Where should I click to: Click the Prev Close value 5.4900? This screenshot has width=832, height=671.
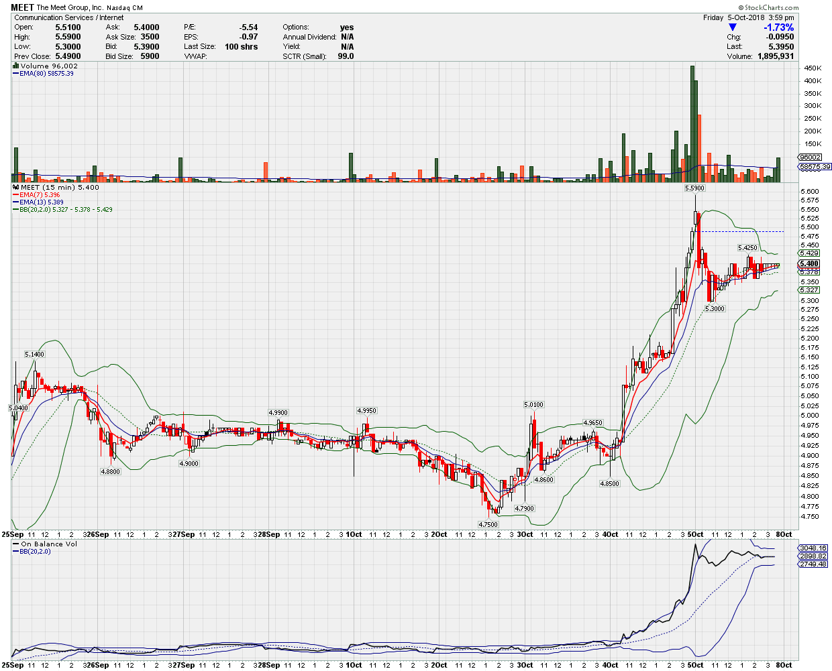point(68,56)
